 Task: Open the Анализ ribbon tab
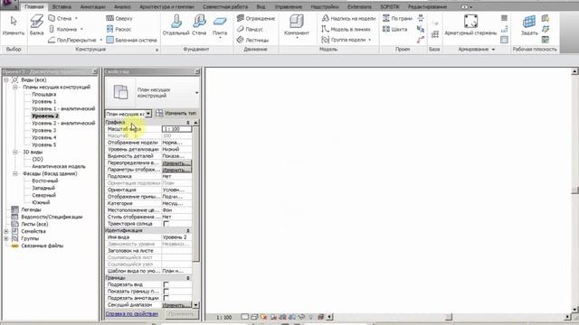pyautogui.click(x=122, y=6)
